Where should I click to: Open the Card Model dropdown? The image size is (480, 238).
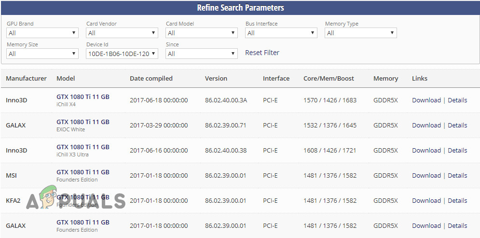[202, 33]
